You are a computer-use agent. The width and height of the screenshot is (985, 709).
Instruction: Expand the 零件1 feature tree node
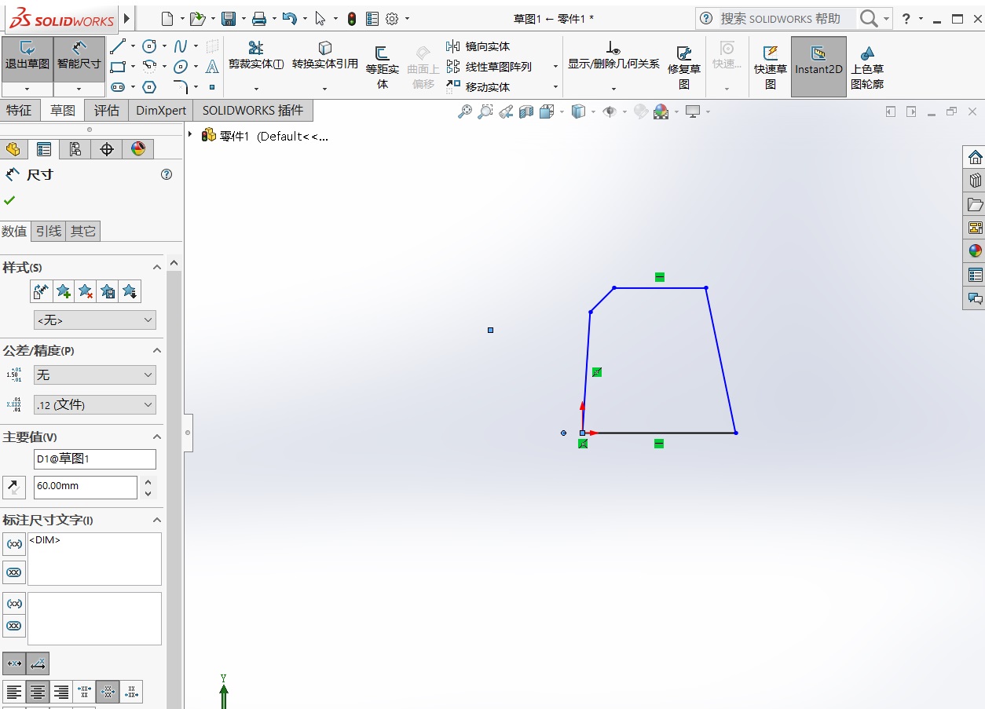[190, 135]
